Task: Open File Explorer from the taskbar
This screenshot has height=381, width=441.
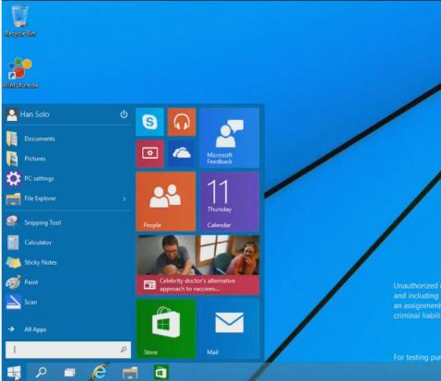Action: (130, 373)
